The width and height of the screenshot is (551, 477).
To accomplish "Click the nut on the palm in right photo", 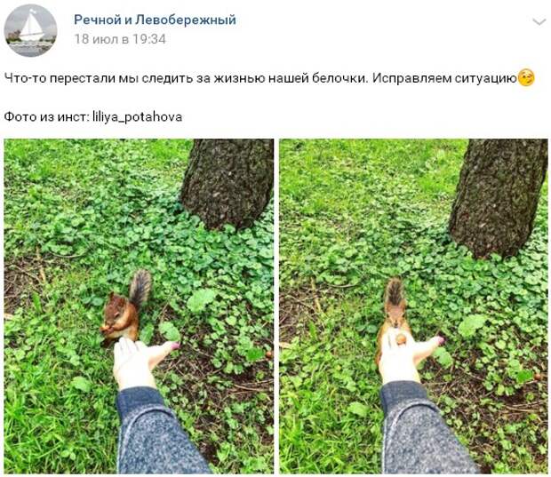I will [x=401, y=339].
